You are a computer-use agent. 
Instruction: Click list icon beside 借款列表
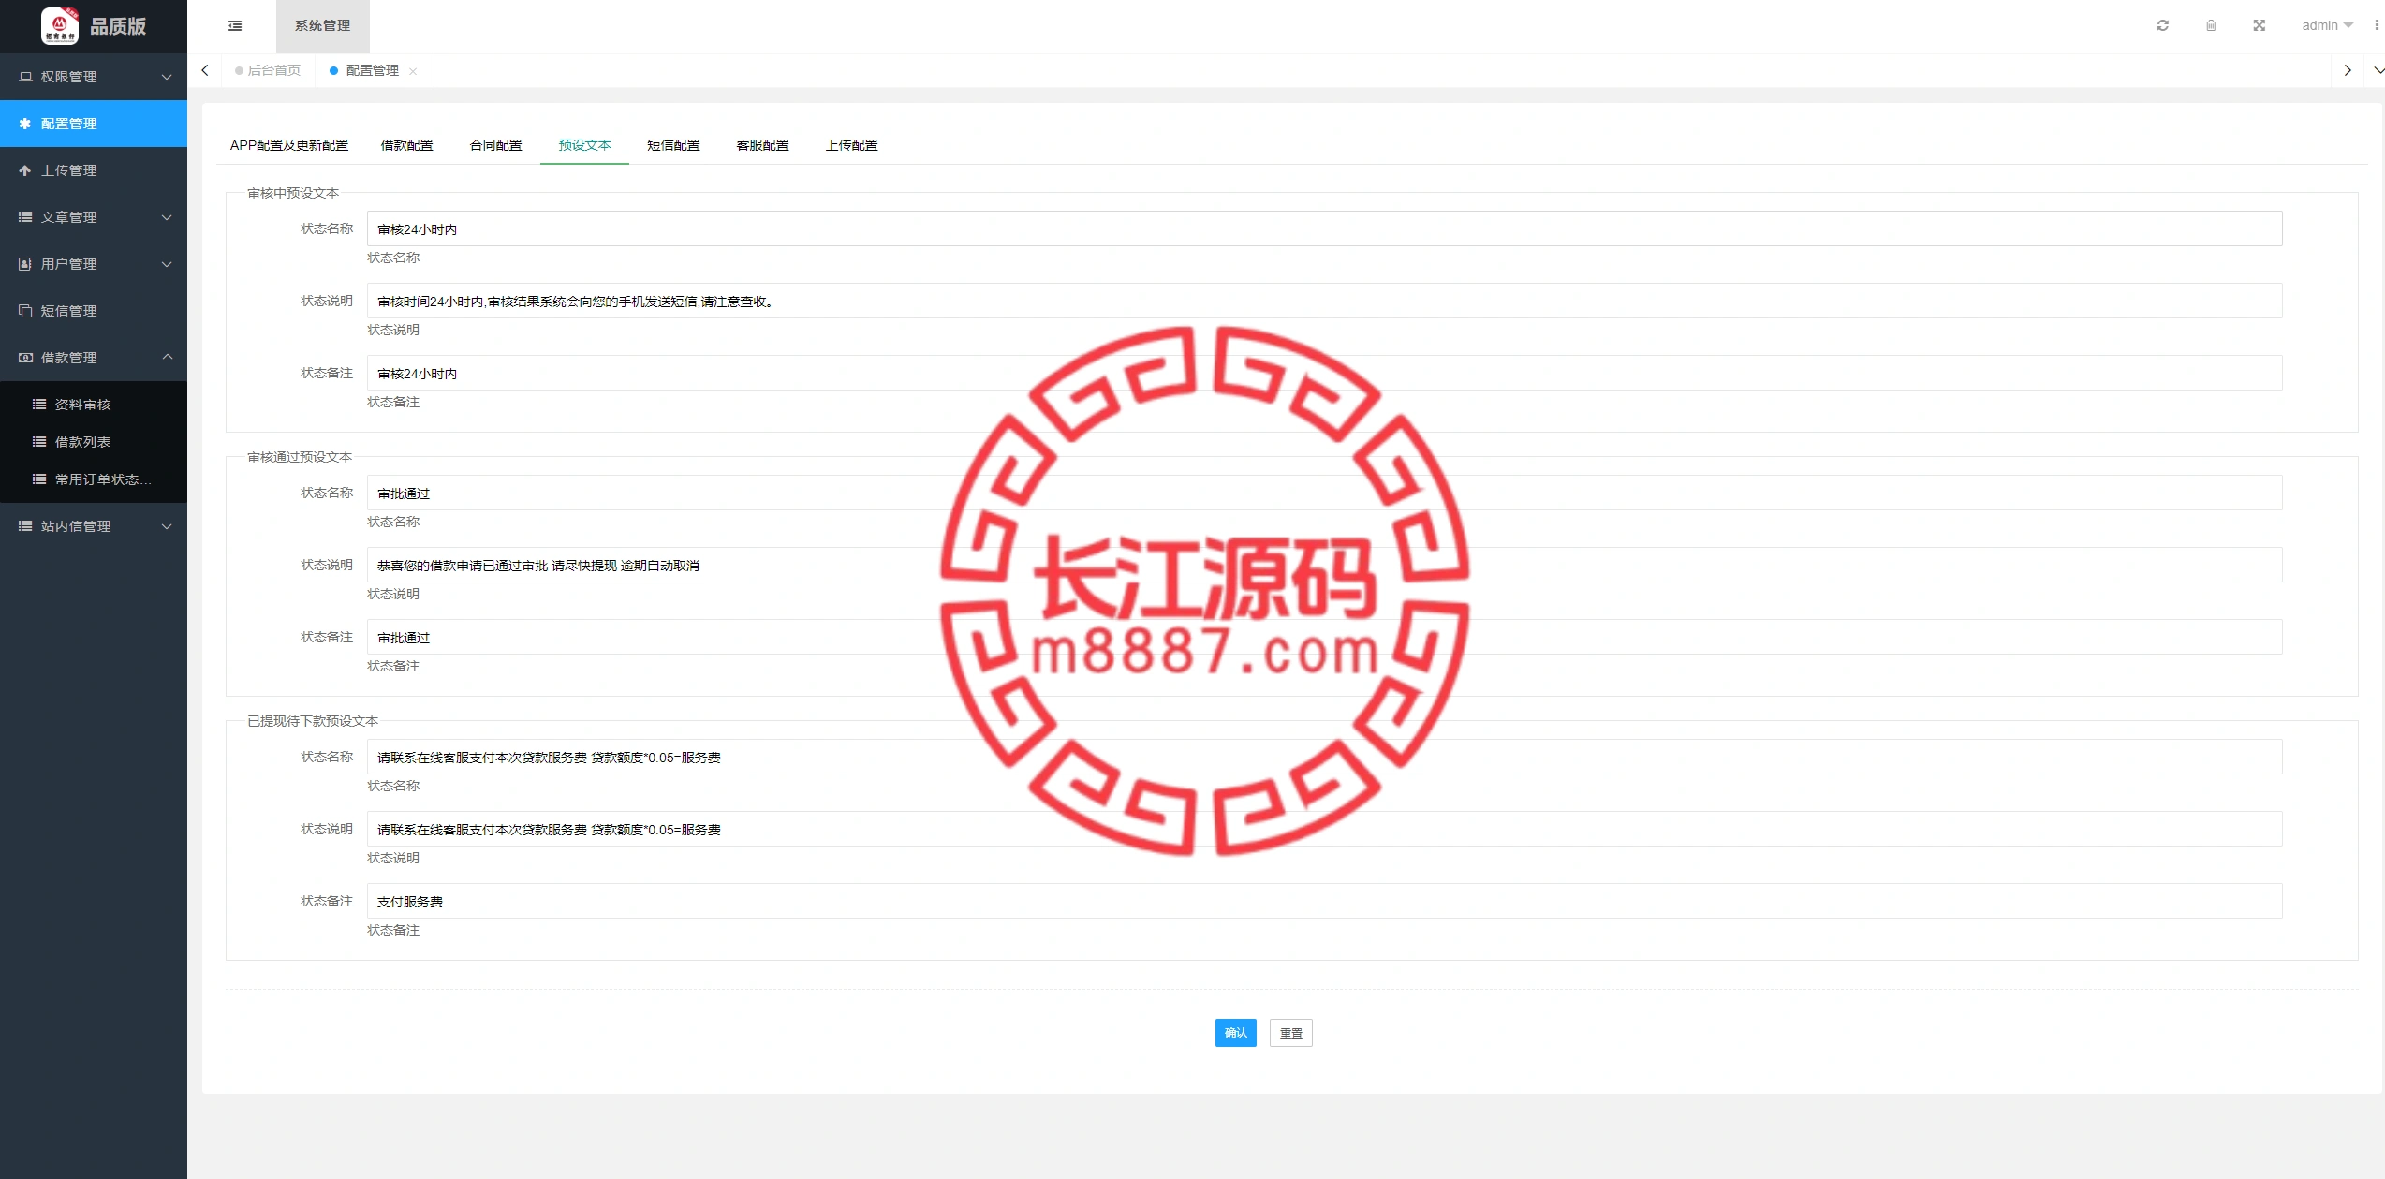39,442
